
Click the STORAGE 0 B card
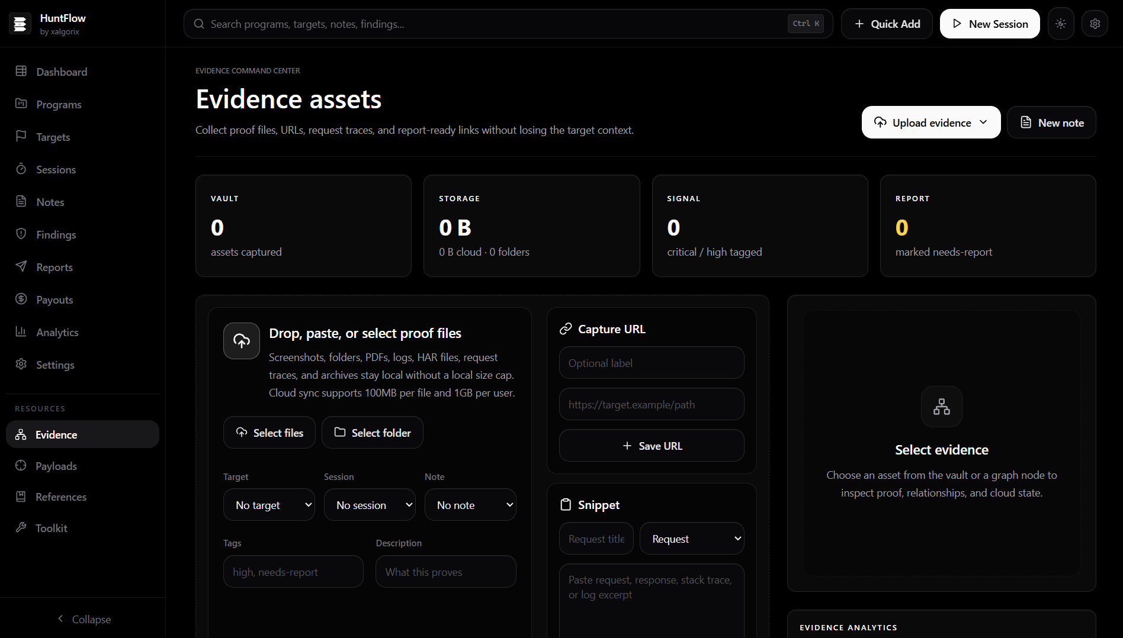(x=532, y=225)
